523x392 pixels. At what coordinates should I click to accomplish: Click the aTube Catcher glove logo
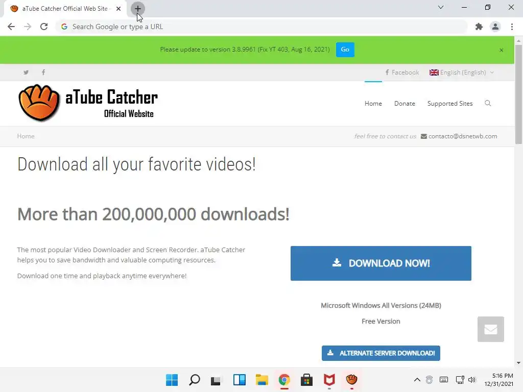[39, 103]
